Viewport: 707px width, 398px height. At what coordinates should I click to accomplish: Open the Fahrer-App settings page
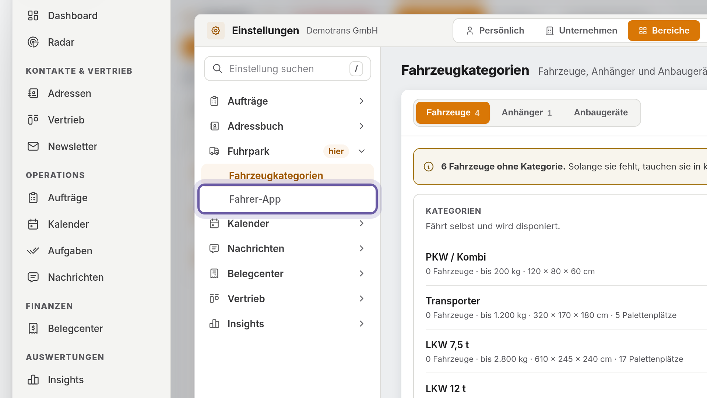click(x=288, y=199)
